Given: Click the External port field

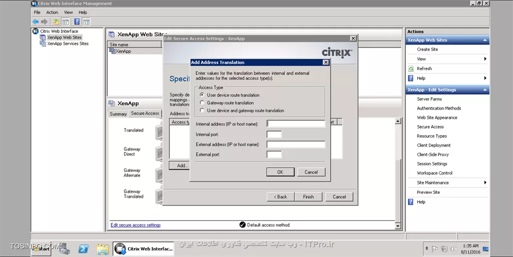Looking at the screenshot, I should tap(274, 154).
